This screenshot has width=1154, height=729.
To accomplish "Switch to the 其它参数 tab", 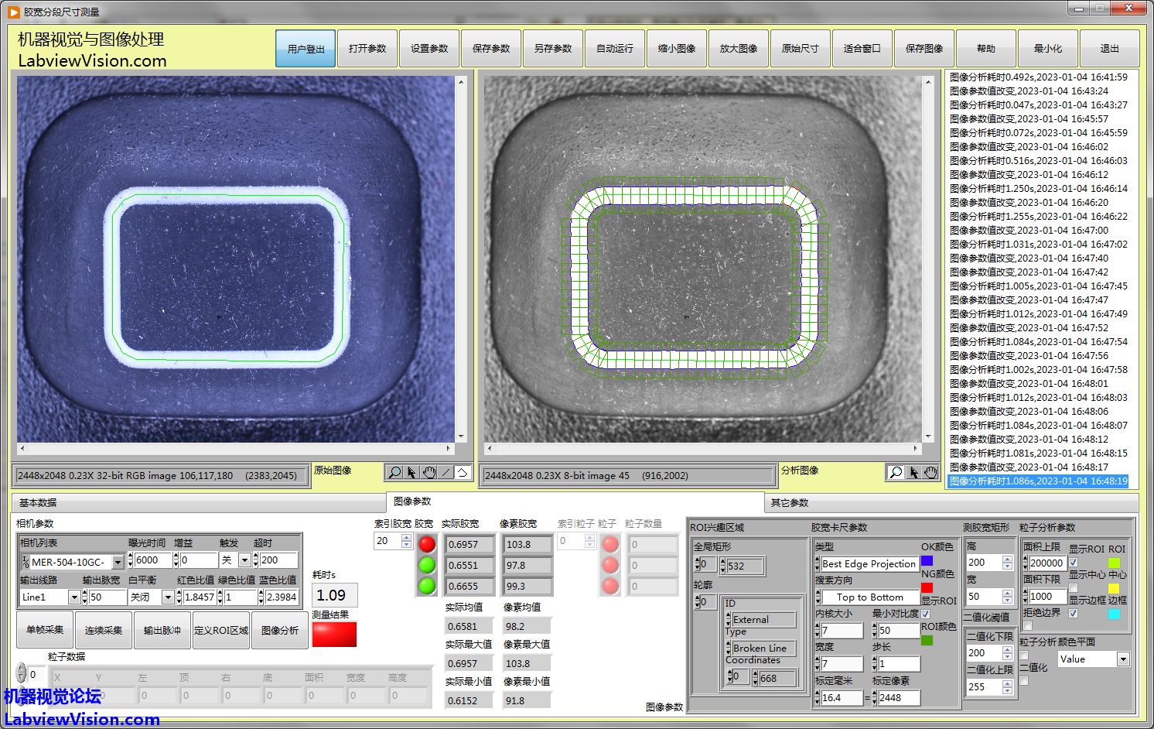I will 789,503.
